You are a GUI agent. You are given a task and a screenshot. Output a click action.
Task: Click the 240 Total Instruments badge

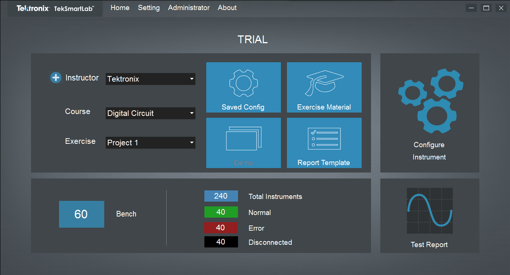tap(221, 196)
